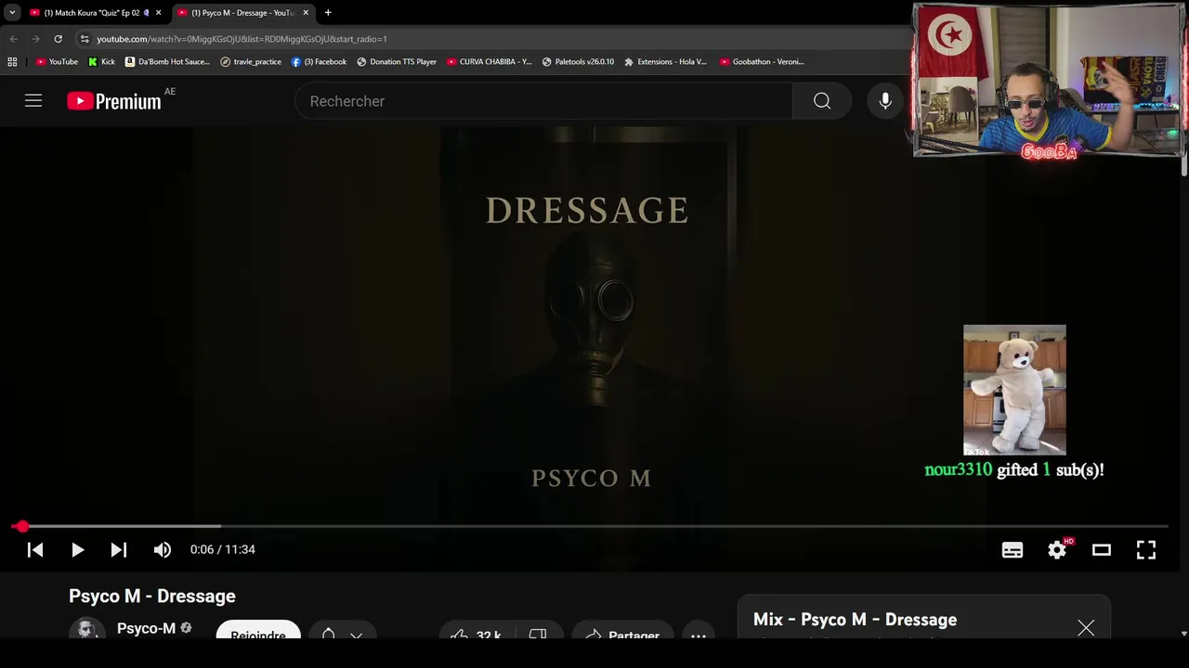Go back in browser history

pyautogui.click(x=13, y=39)
